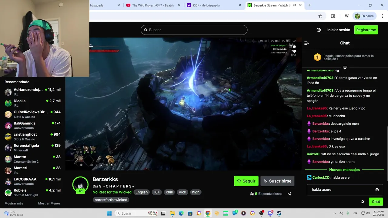This screenshot has width=388, height=218.
Task: Select the English tag
Action: pyautogui.click(x=142, y=192)
